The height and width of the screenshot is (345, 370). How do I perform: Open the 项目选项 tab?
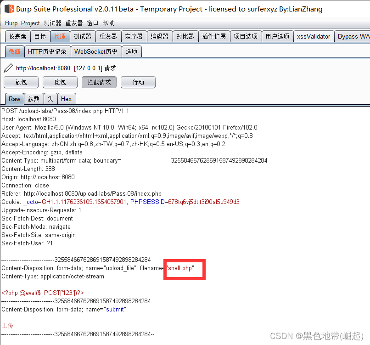246,36
